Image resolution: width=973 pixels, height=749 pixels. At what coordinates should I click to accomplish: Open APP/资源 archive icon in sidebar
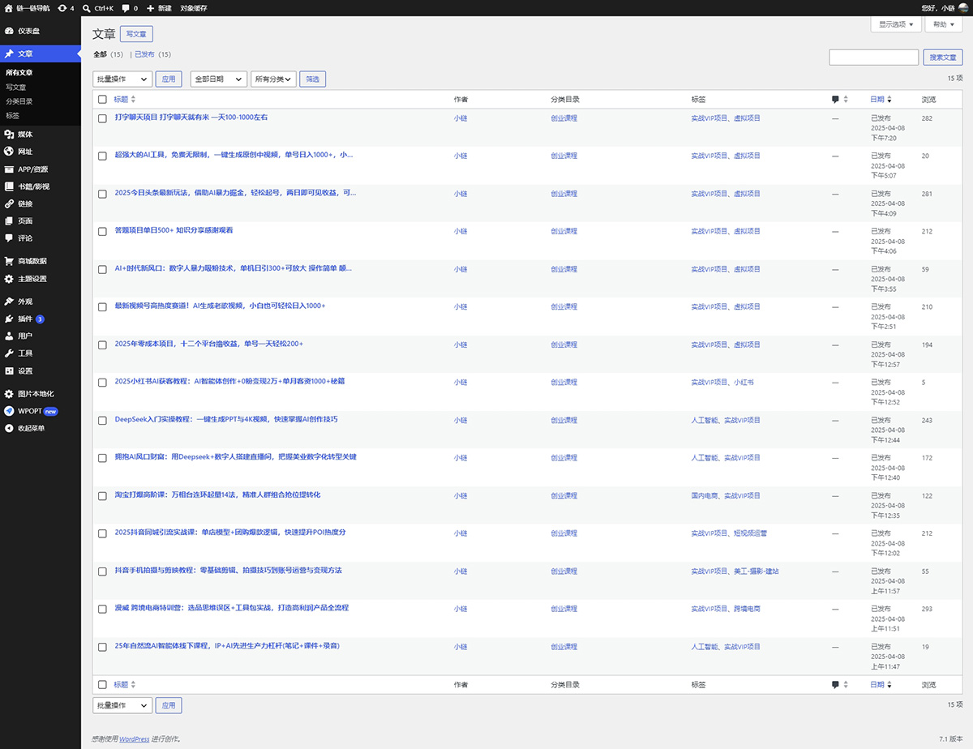point(9,169)
